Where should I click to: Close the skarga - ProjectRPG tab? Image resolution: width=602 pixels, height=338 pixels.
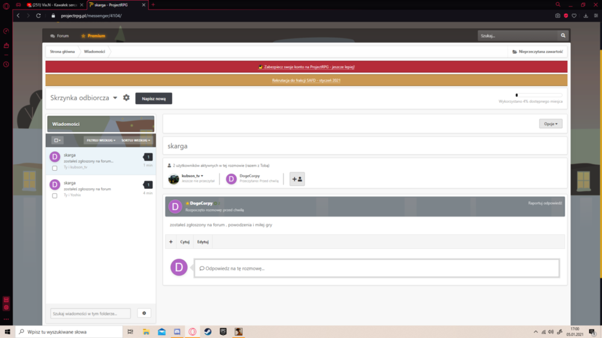point(144,5)
